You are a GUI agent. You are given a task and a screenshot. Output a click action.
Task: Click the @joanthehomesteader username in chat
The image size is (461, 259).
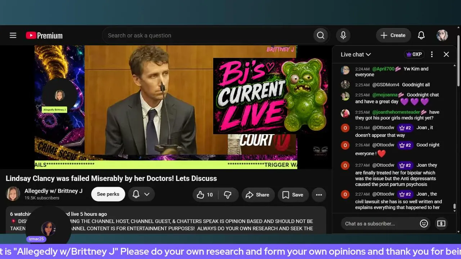396,112
